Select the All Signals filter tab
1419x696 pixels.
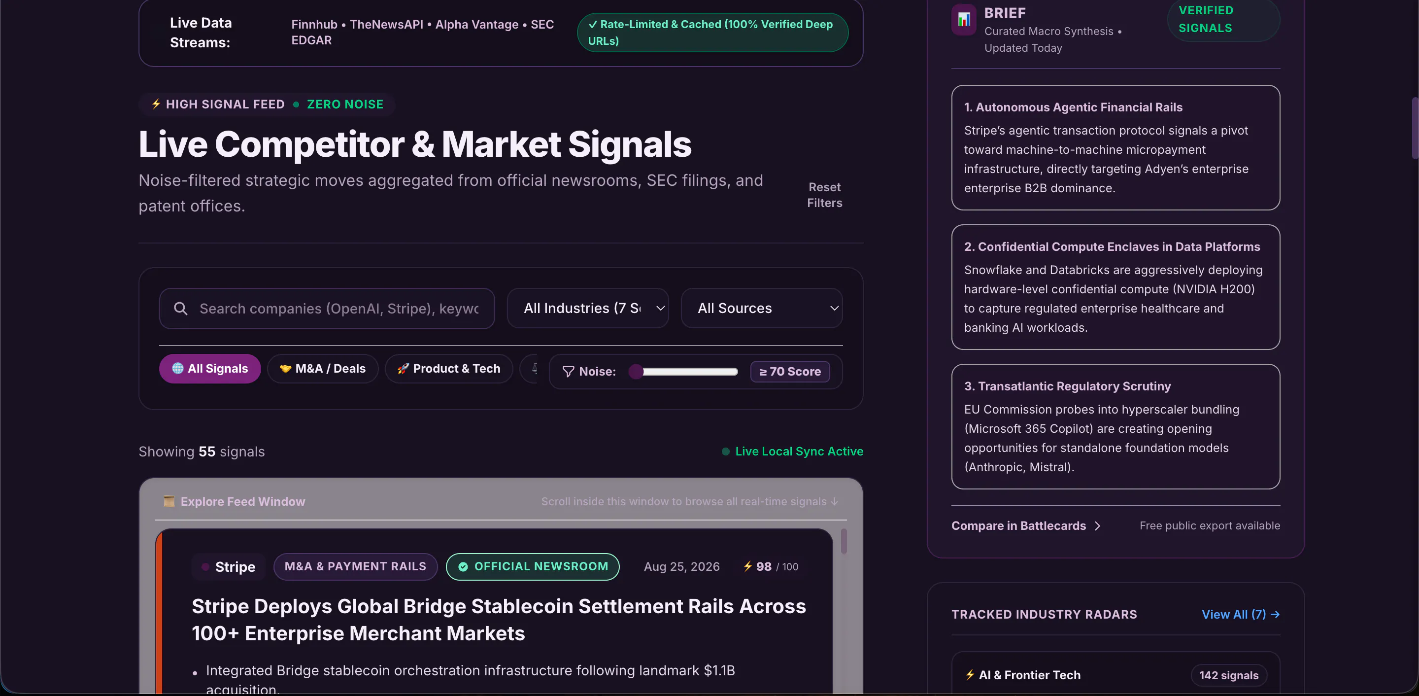click(210, 369)
